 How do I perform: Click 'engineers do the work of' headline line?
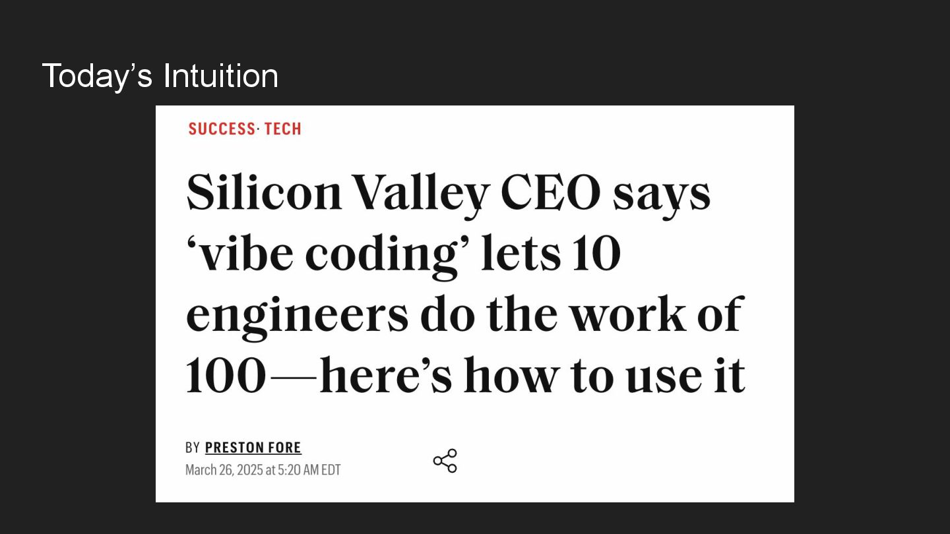tap(464, 314)
